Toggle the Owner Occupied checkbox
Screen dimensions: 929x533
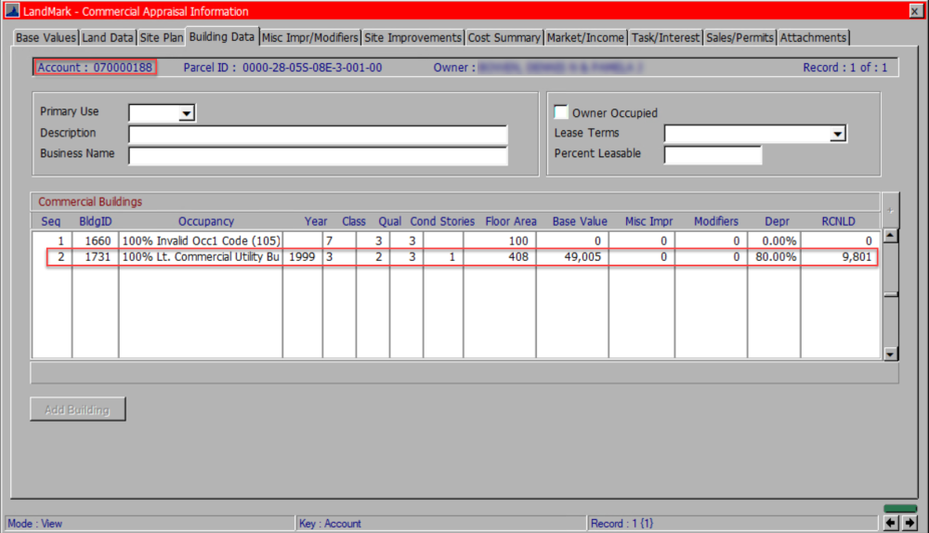[560, 112]
